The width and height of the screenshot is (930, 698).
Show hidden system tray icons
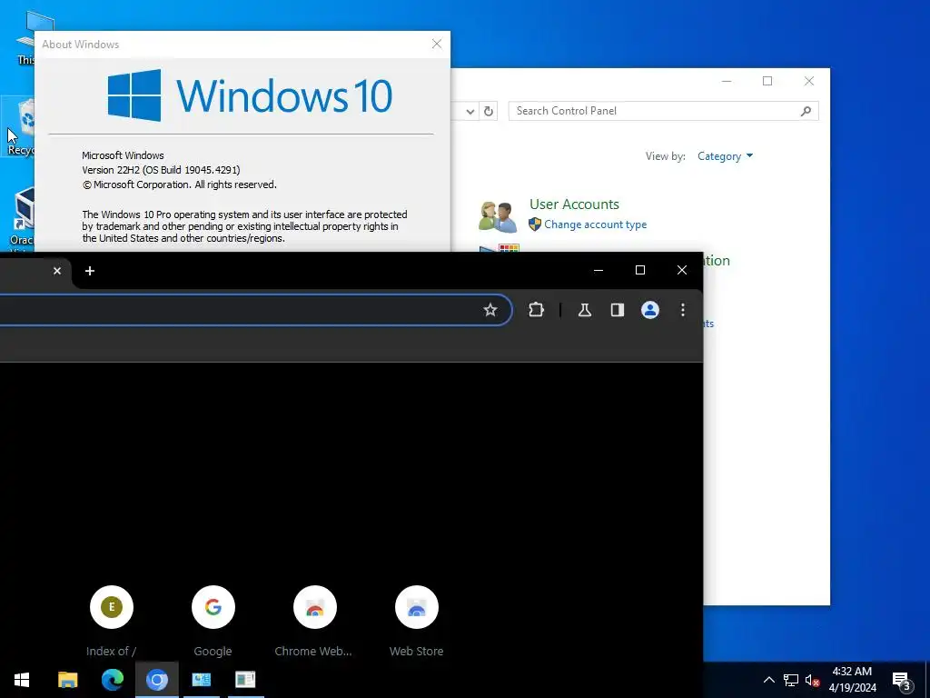(768, 680)
